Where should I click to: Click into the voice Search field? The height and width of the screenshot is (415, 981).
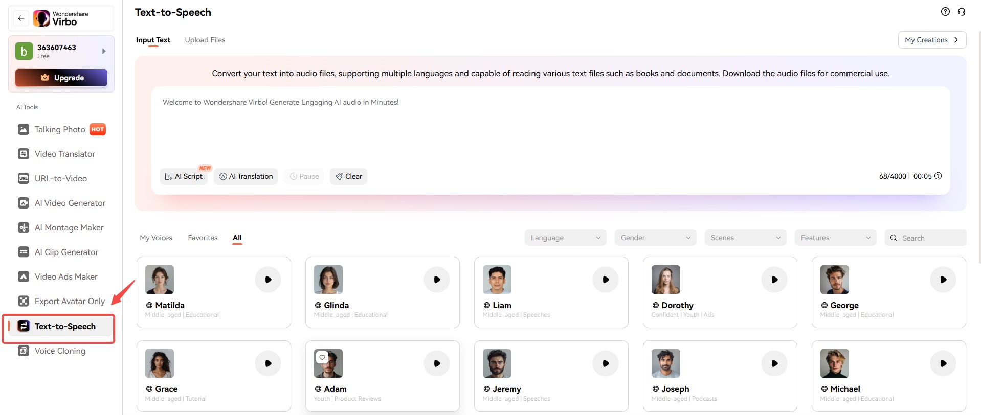tap(926, 238)
